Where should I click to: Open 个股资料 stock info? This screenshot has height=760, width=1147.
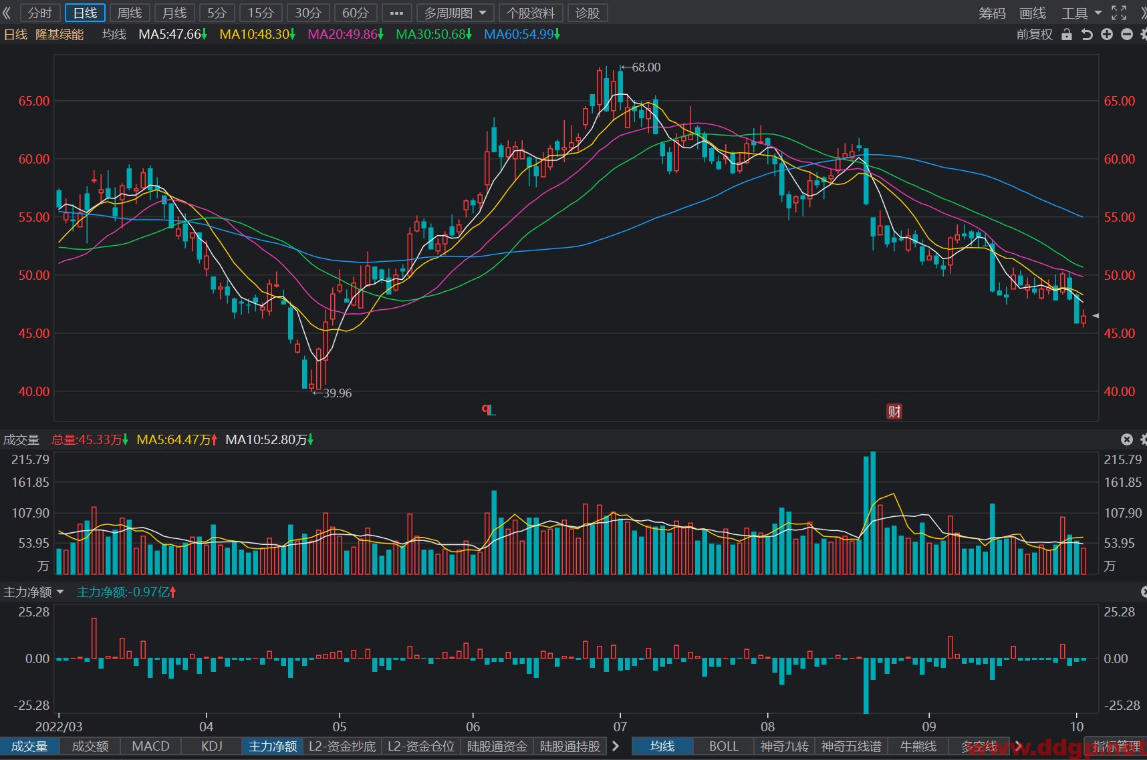[x=531, y=13]
